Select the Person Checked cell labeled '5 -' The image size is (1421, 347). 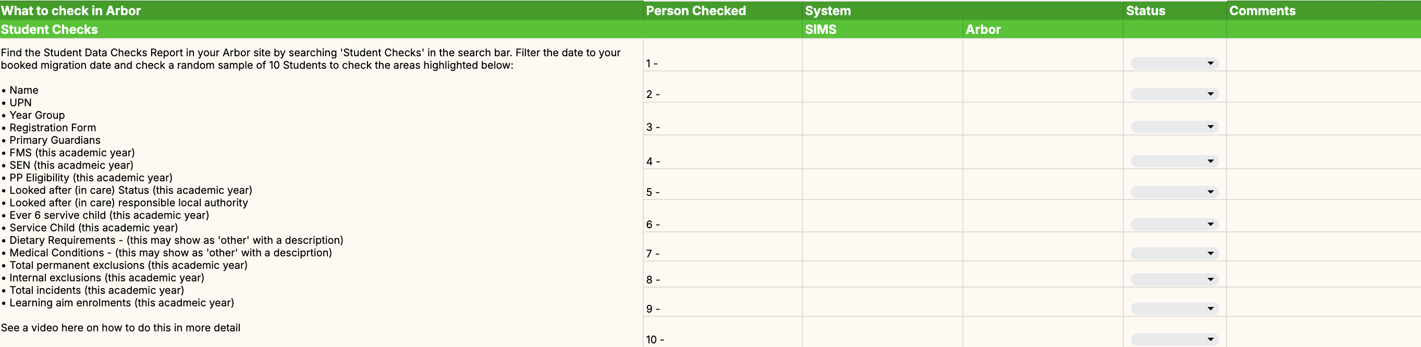click(x=721, y=191)
